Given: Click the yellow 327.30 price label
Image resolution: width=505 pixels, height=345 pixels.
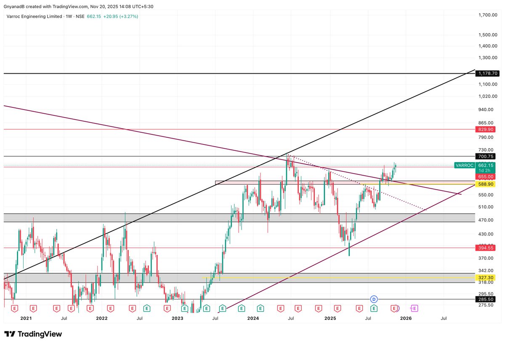Looking at the screenshot, I should (x=486, y=278).
